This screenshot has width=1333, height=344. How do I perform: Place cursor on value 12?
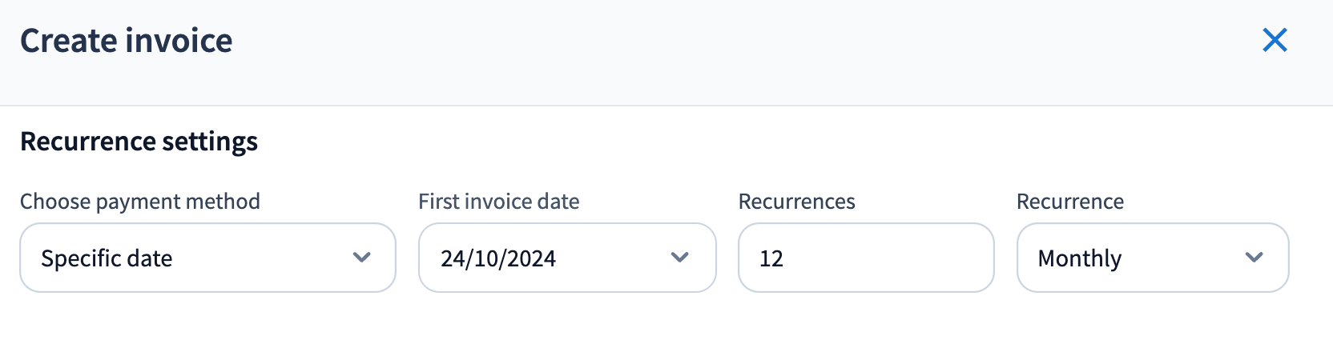771,258
